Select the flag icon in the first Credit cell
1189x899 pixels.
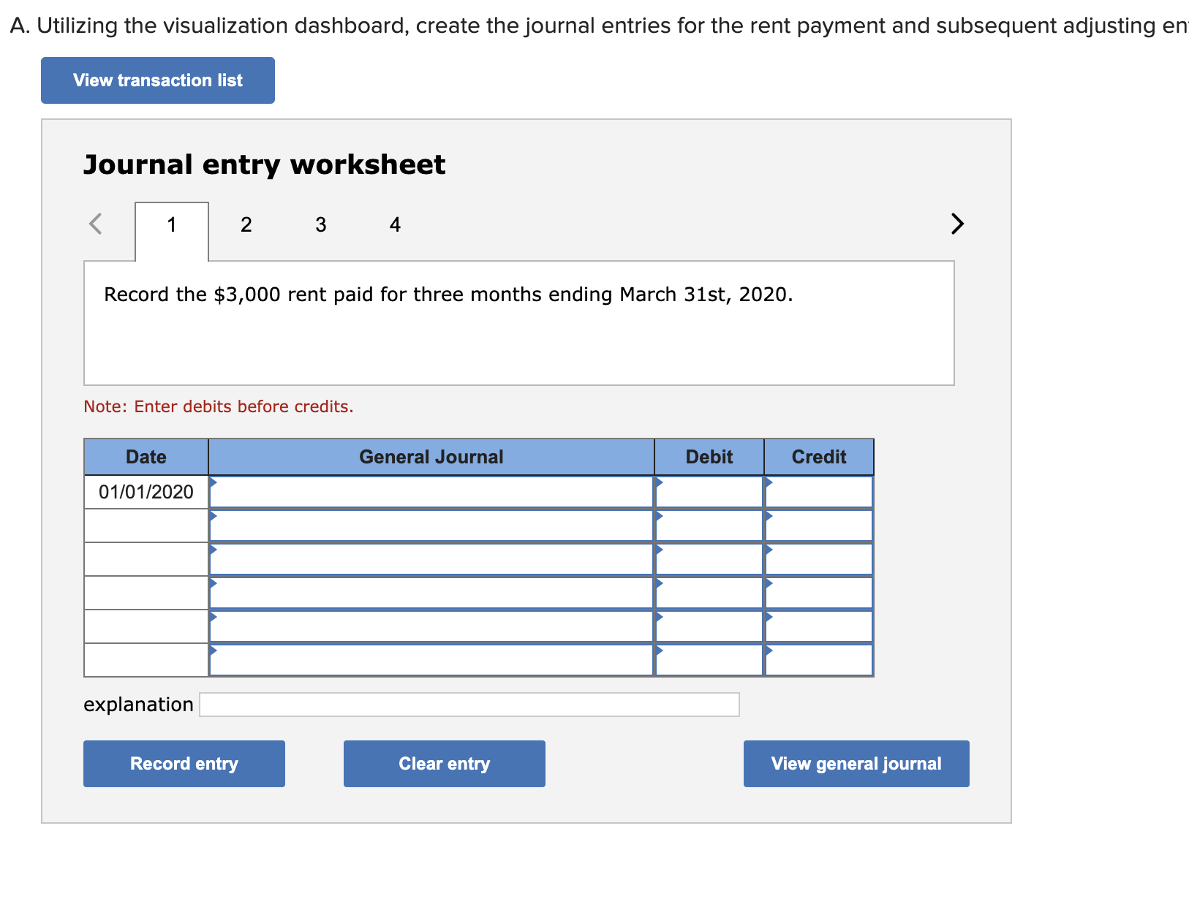click(769, 484)
